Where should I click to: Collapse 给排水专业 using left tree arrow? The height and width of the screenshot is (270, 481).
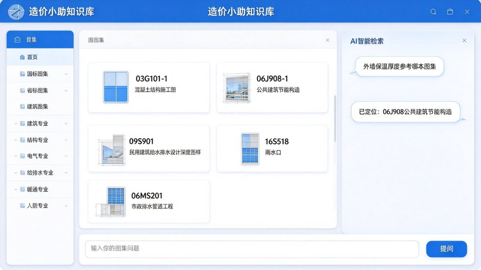click(x=16, y=173)
